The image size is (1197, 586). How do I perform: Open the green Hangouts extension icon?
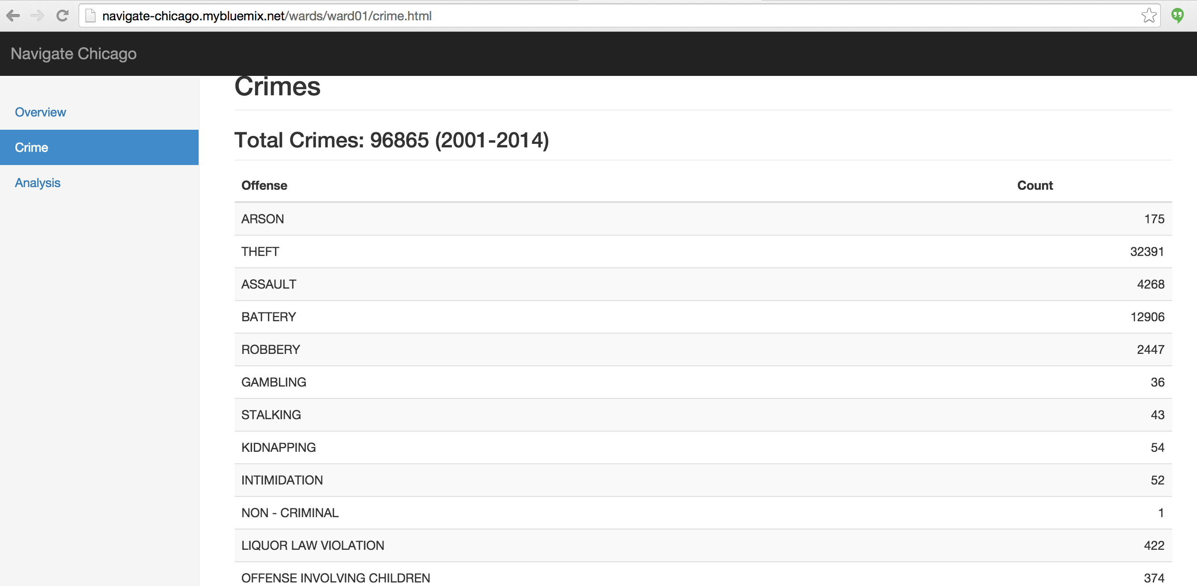pos(1177,16)
